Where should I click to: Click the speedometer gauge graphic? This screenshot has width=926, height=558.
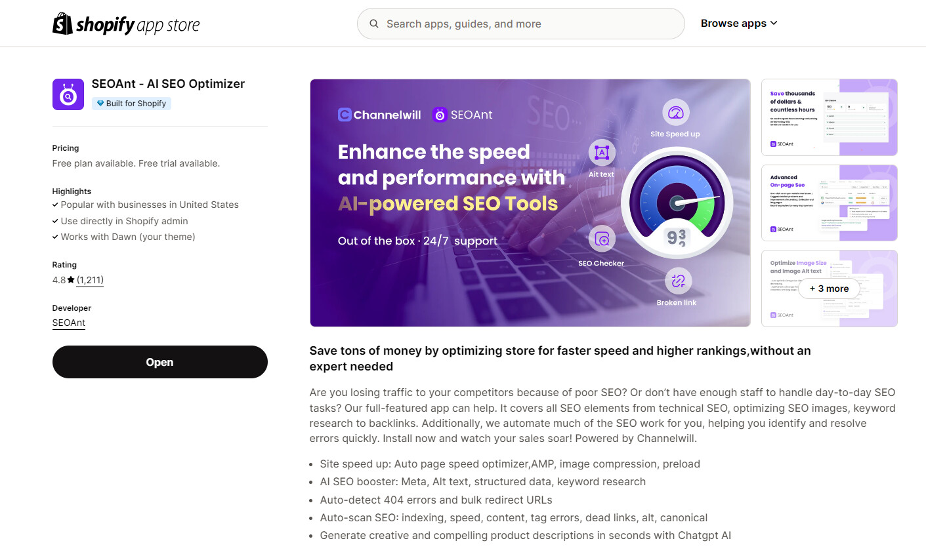[677, 202]
